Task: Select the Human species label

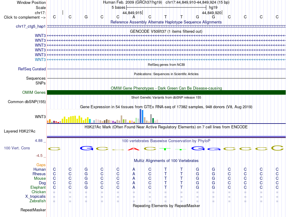Action: coord(39,169)
